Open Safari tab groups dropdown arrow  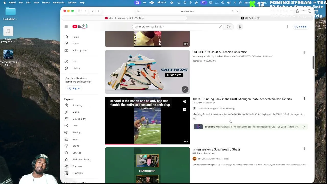click(85, 11)
